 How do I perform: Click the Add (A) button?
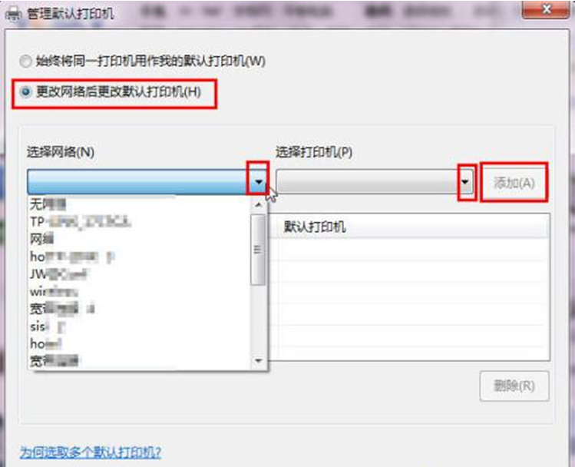pyautogui.click(x=514, y=182)
